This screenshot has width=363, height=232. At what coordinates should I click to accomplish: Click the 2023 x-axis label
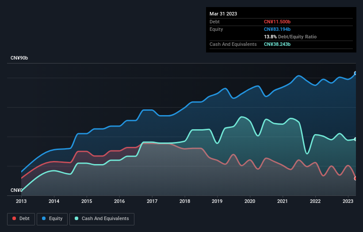click(348, 201)
